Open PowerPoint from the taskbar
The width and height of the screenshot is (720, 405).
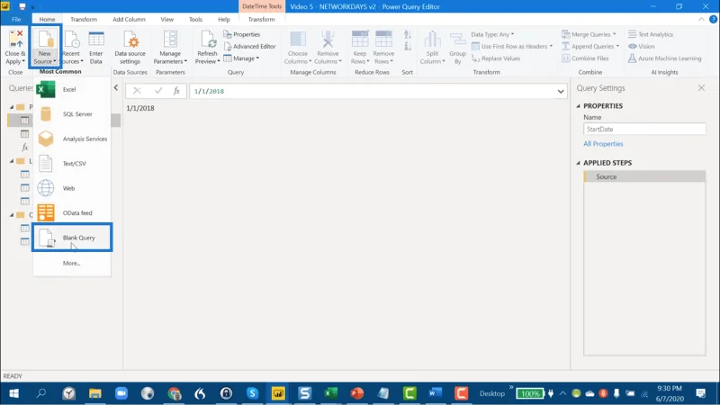(x=356, y=393)
